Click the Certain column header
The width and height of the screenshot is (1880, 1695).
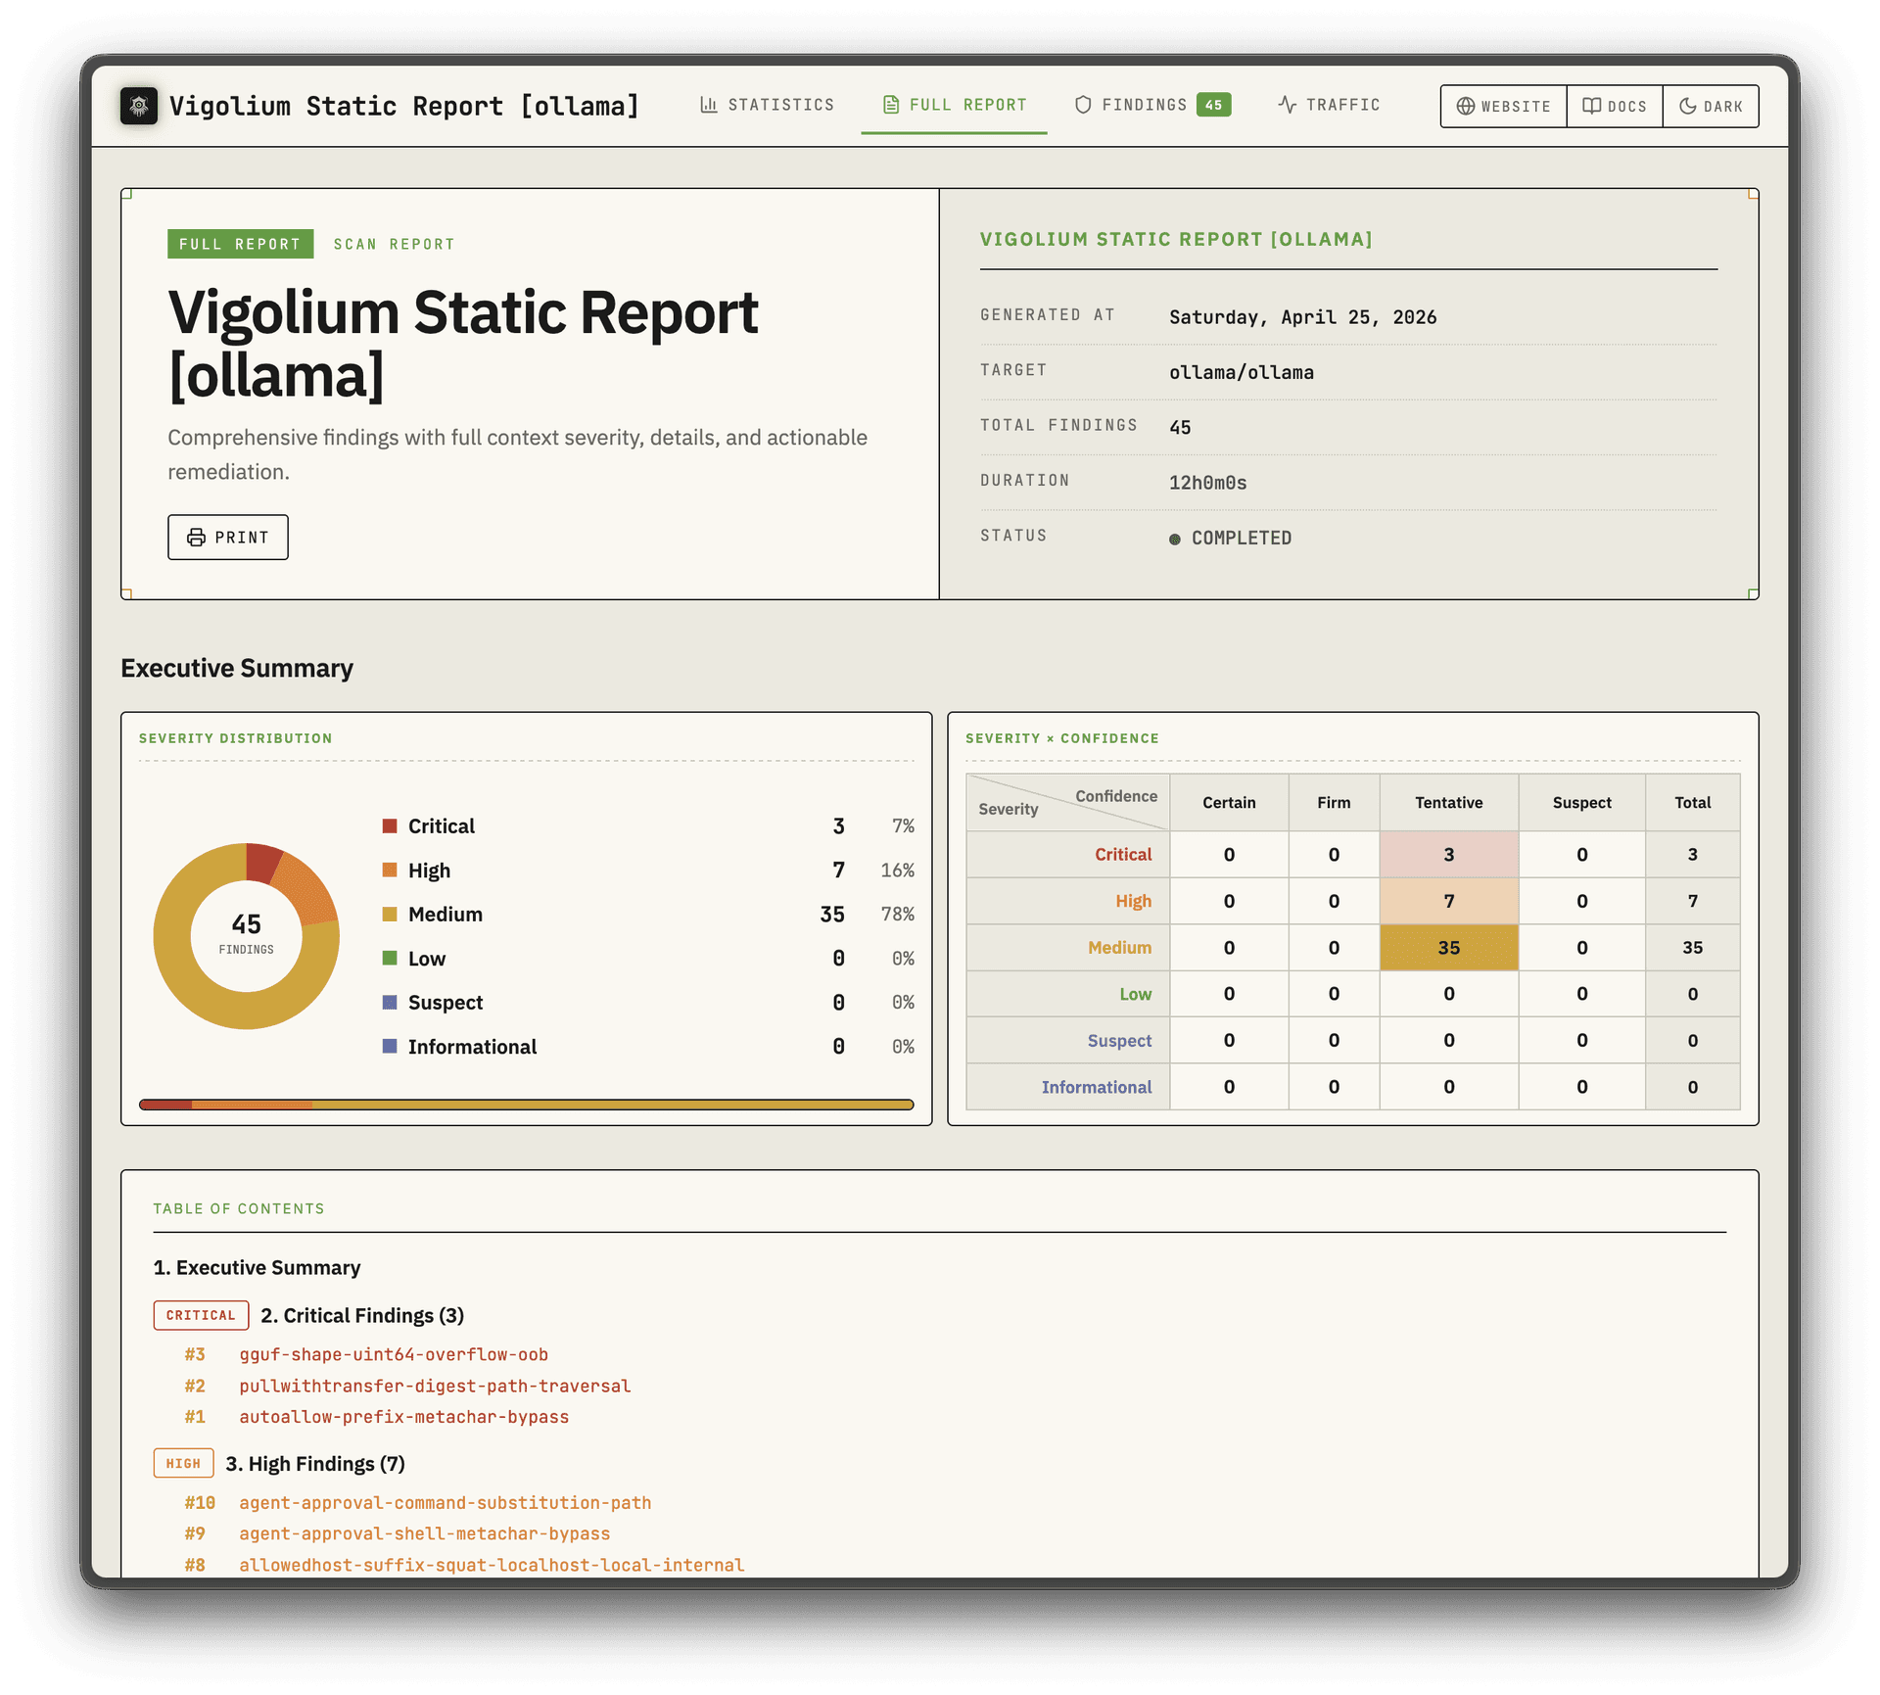pyautogui.click(x=1229, y=803)
